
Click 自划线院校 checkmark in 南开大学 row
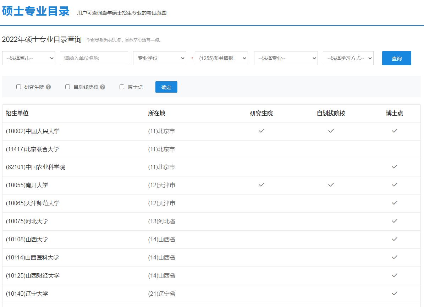point(331,185)
